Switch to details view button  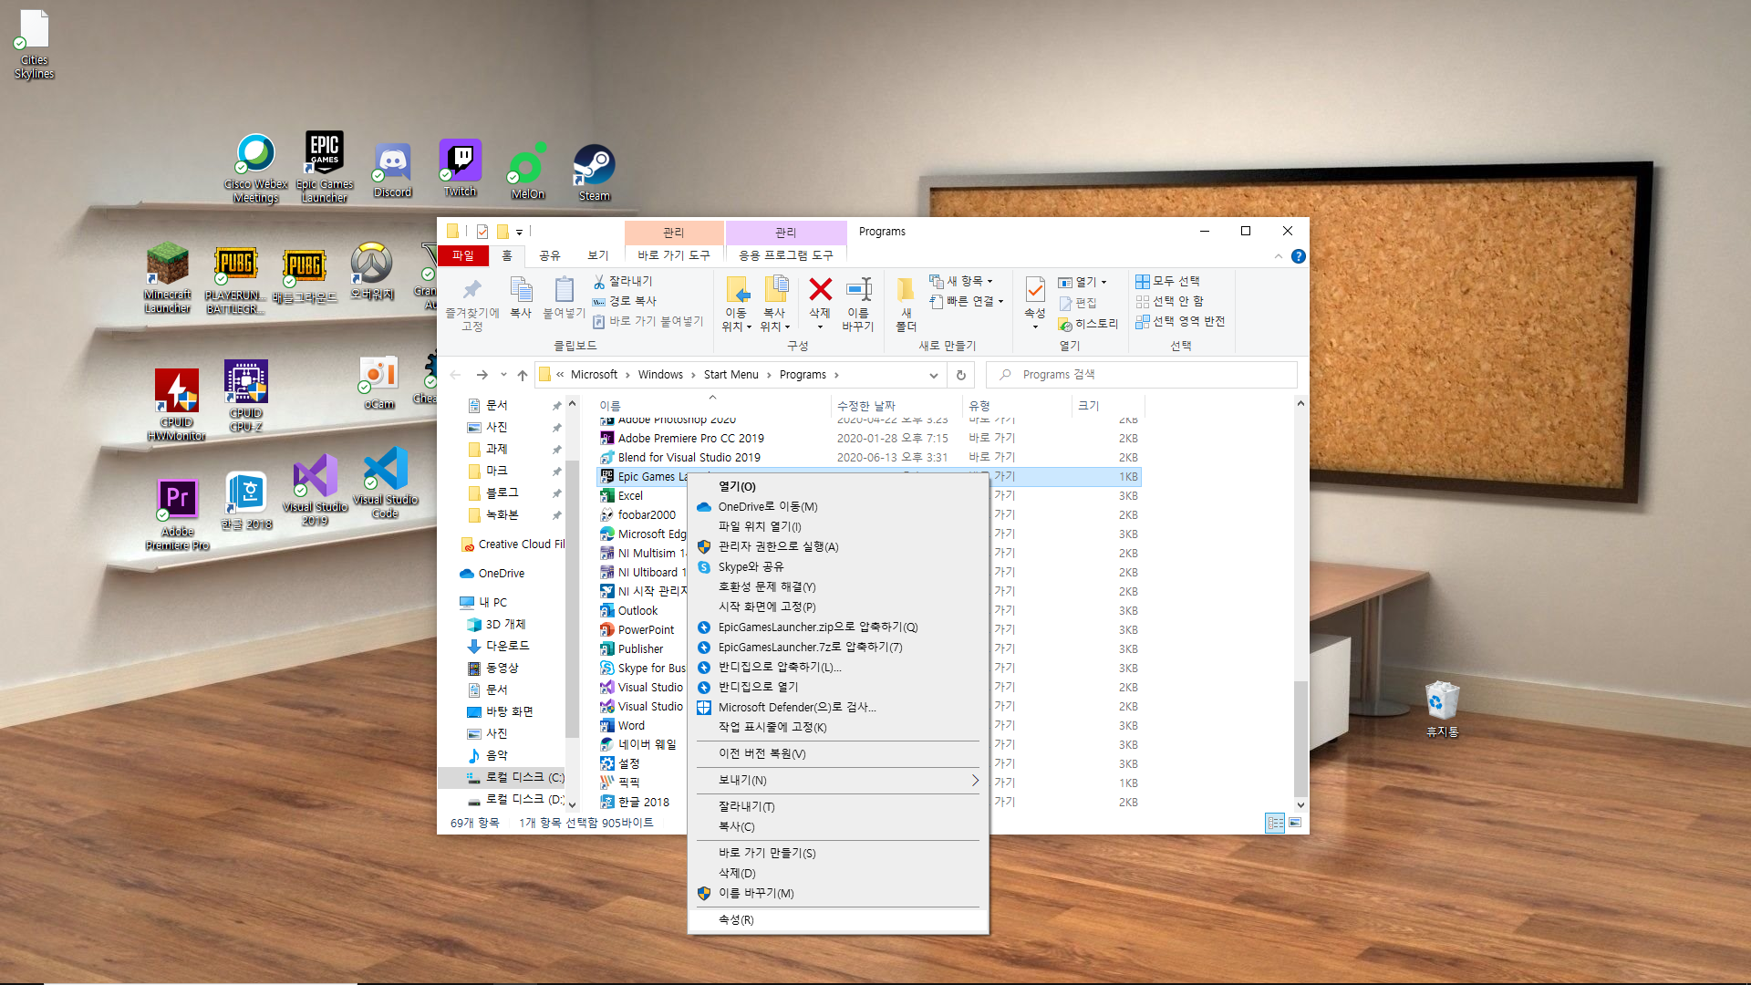1275,823
